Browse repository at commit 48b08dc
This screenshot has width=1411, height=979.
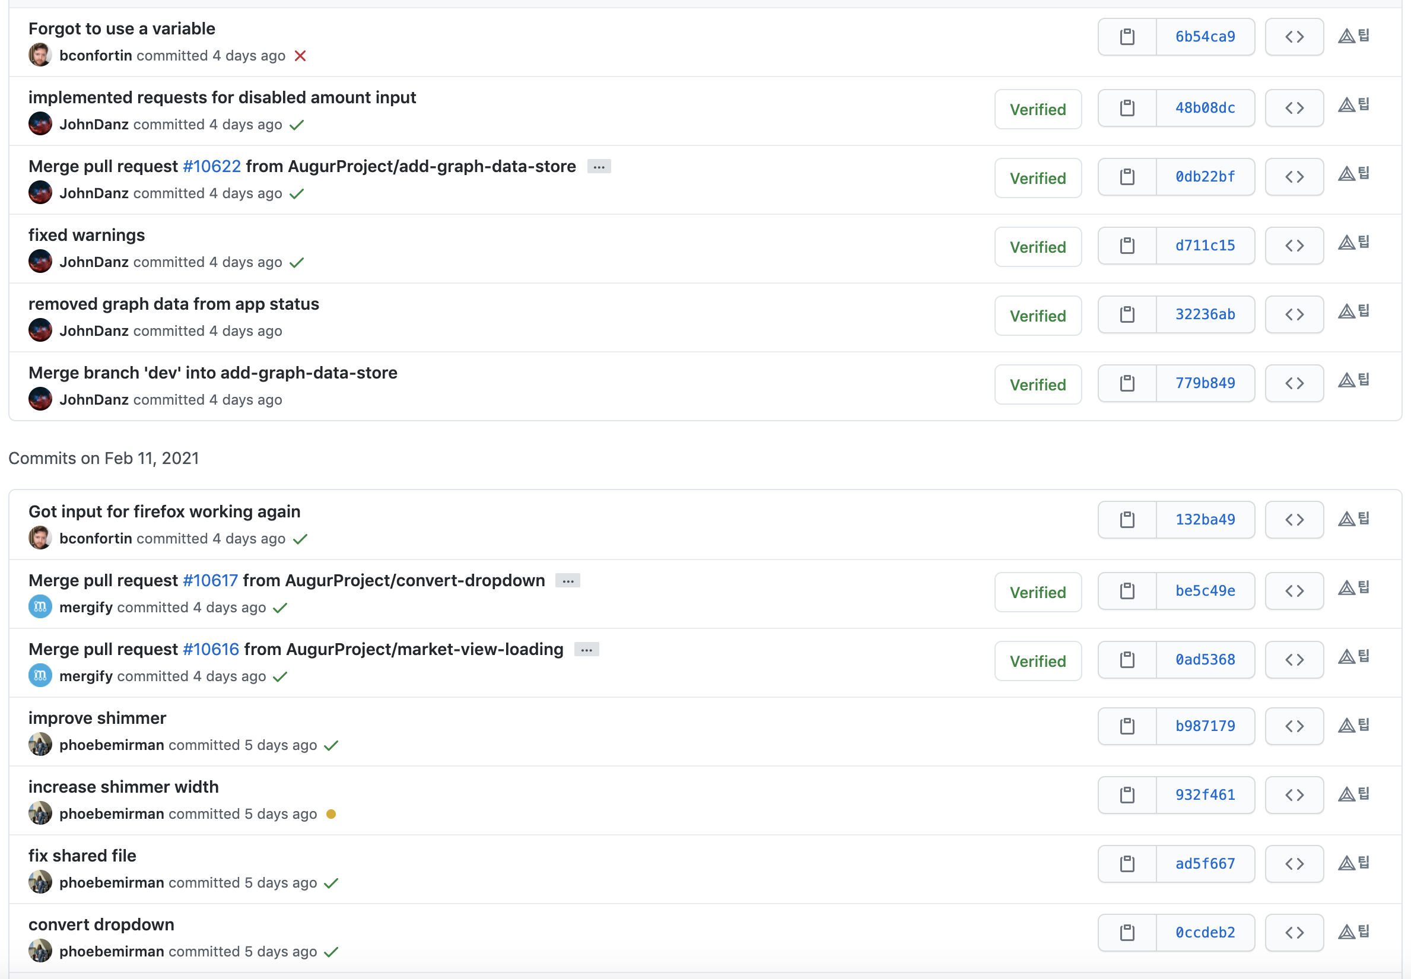1294,108
